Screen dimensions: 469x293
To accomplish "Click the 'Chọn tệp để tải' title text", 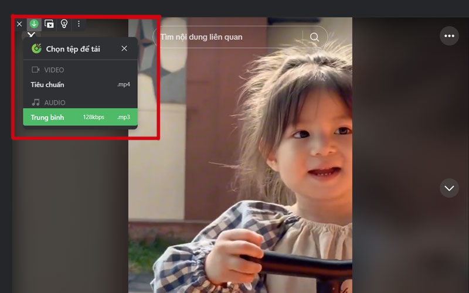I will pos(73,49).
